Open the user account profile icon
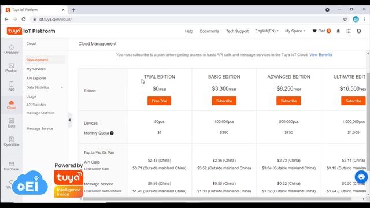This screenshot has width=370, height=208. (x=359, y=31)
